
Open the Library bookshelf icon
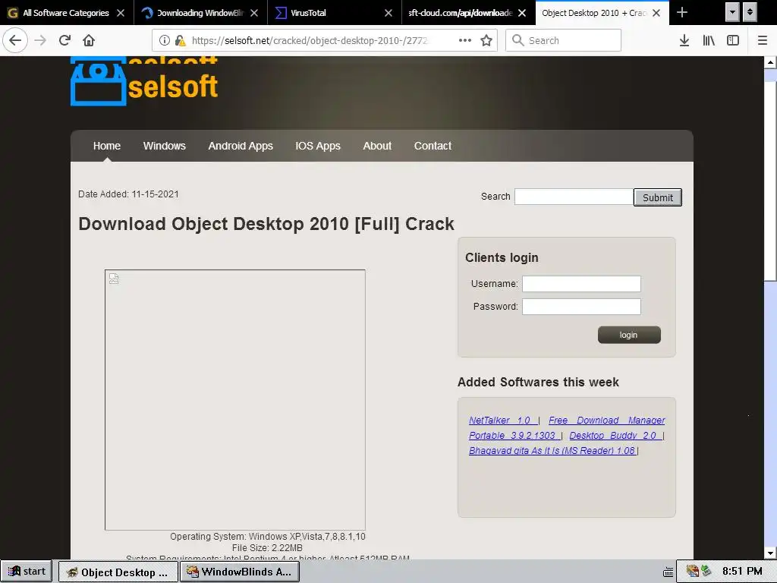(709, 40)
